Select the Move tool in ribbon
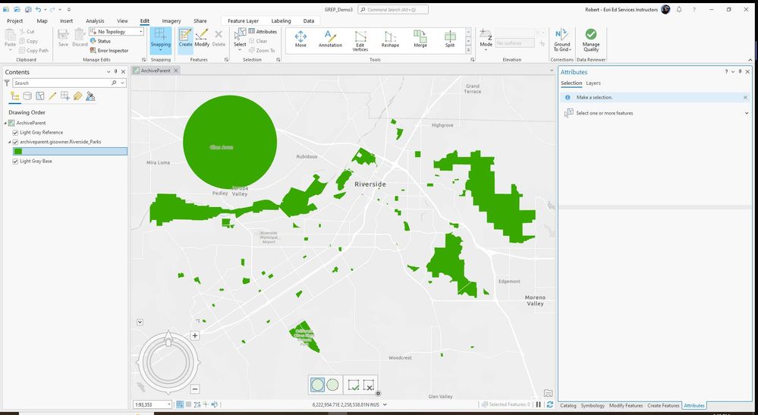Image resolution: width=758 pixels, height=415 pixels. pos(300,39)
